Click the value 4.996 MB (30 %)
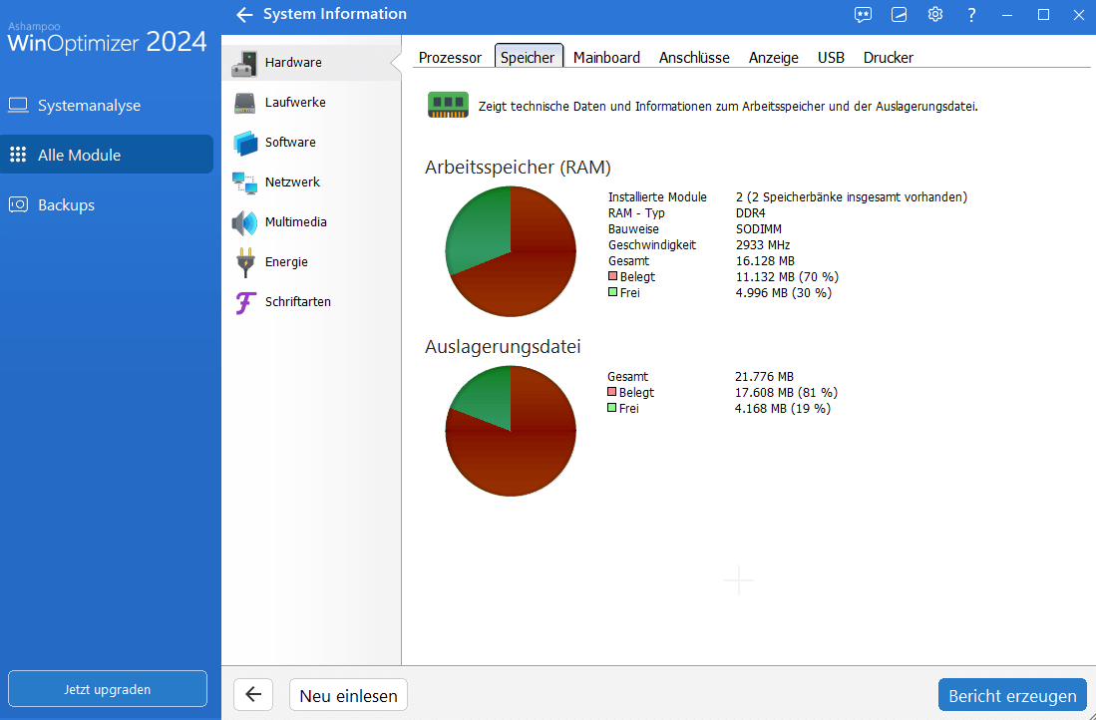 [784, 293]
